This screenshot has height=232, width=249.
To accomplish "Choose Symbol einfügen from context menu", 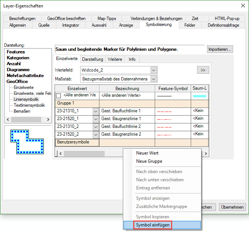I will pos(152,225).
